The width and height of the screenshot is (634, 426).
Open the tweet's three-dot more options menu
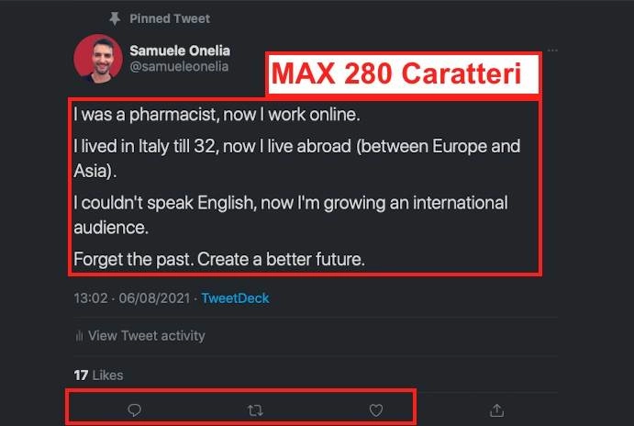[x=552, y=50]
